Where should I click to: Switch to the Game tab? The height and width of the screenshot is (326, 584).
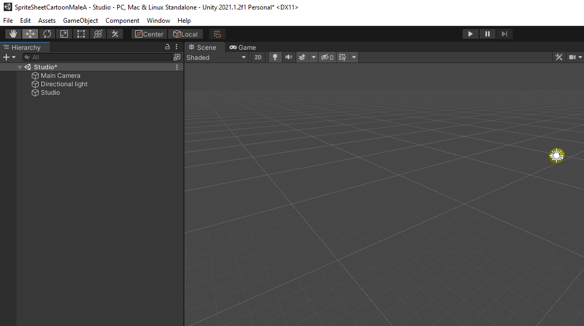pyautogui.click(x=243, y=47)
